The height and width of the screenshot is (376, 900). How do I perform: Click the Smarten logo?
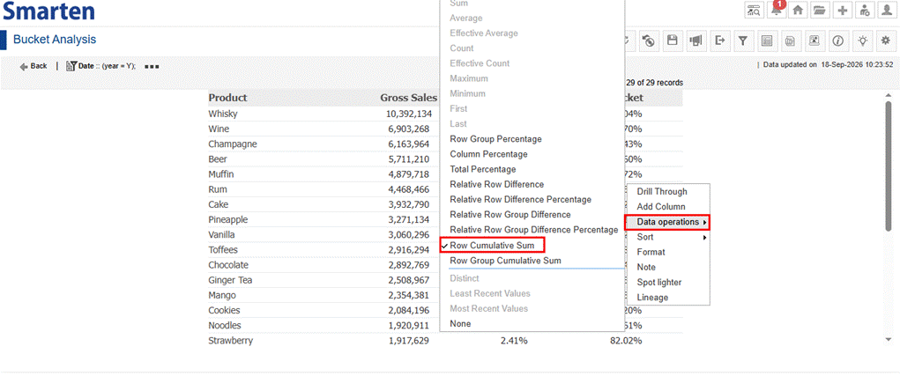(48, 11)
